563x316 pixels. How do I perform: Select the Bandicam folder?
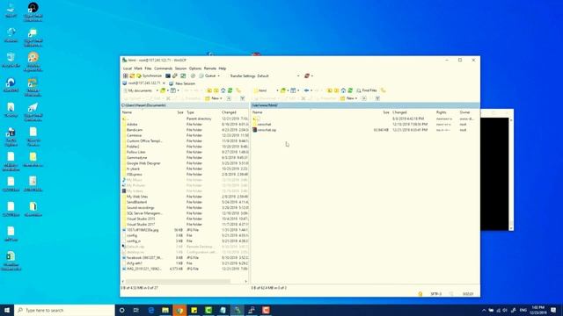[135, 130]
